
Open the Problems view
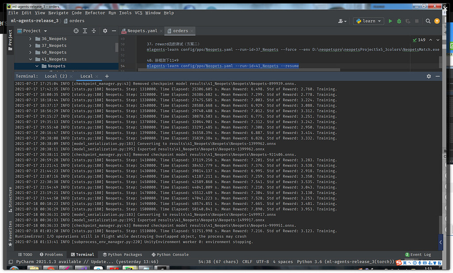coord(52,254)
